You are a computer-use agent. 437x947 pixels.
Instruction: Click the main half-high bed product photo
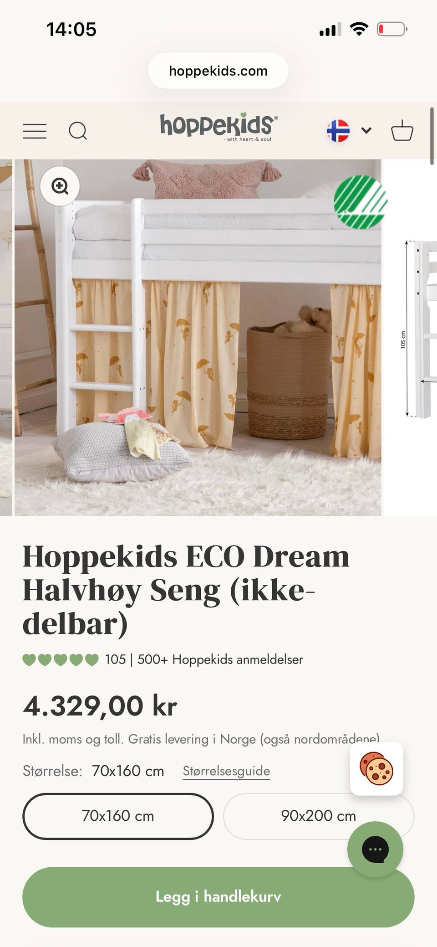tap(198, 337)
